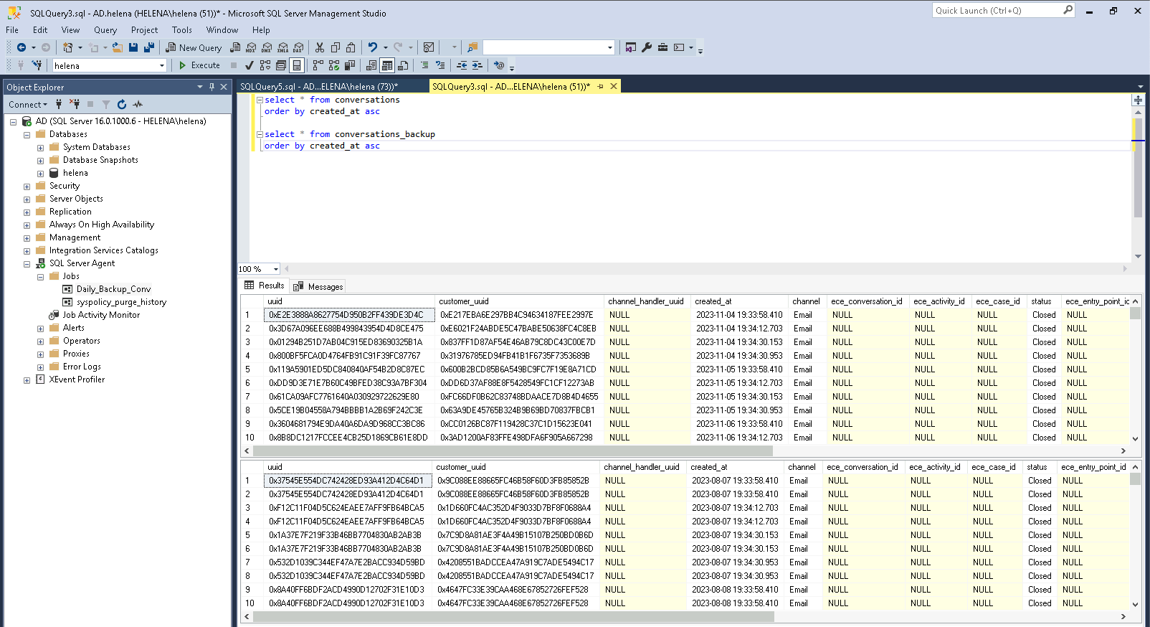Screen dimensions: 1150x627
Task: Open the Activity Monitor icon in Object Explorer
Action: pos(138,105)
